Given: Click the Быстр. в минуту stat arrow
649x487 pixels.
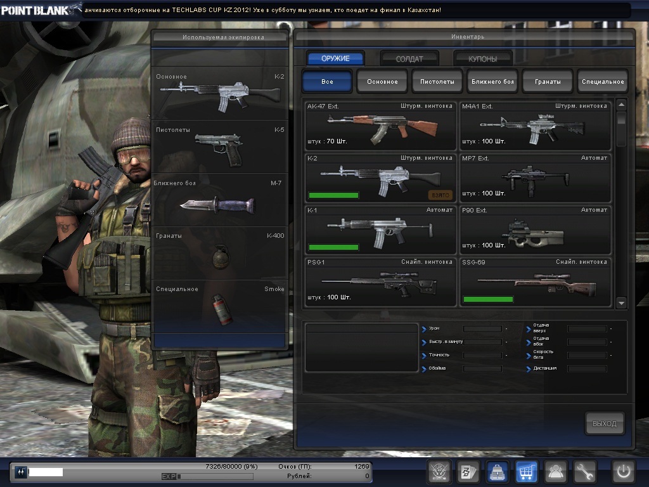Looking at the screenshot, I should (424, 342).
